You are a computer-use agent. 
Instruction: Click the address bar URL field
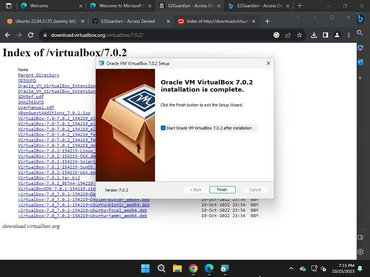coord(156,35)
